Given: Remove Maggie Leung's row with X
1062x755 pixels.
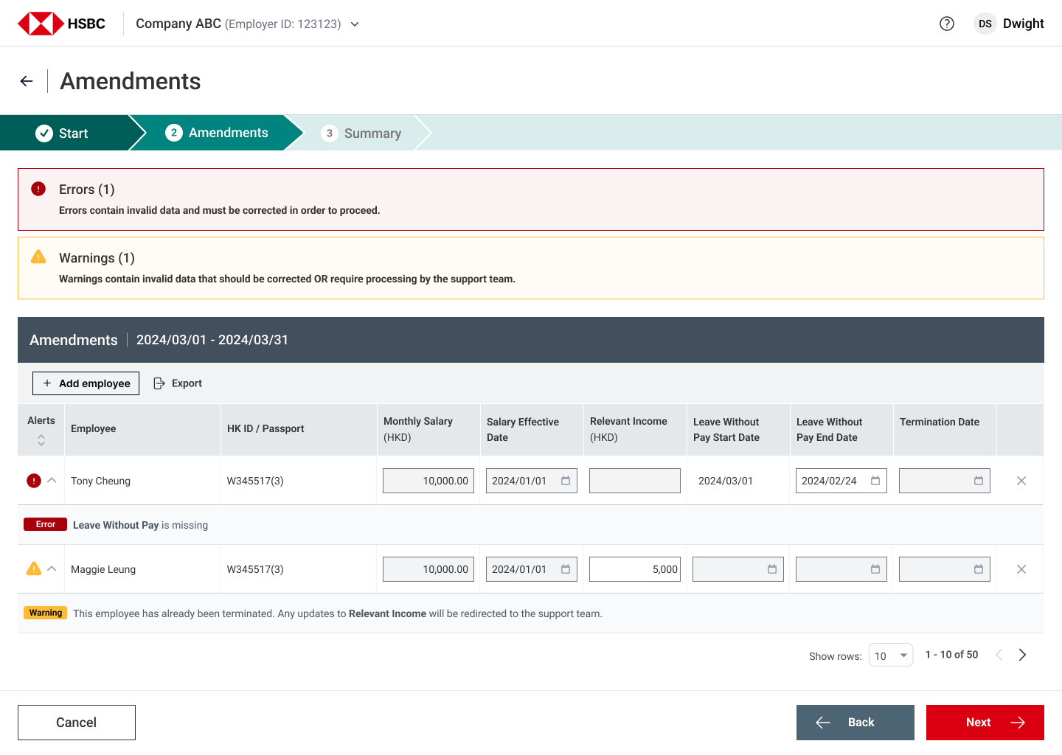Looking at the screenshot, I should point(1021,569).
